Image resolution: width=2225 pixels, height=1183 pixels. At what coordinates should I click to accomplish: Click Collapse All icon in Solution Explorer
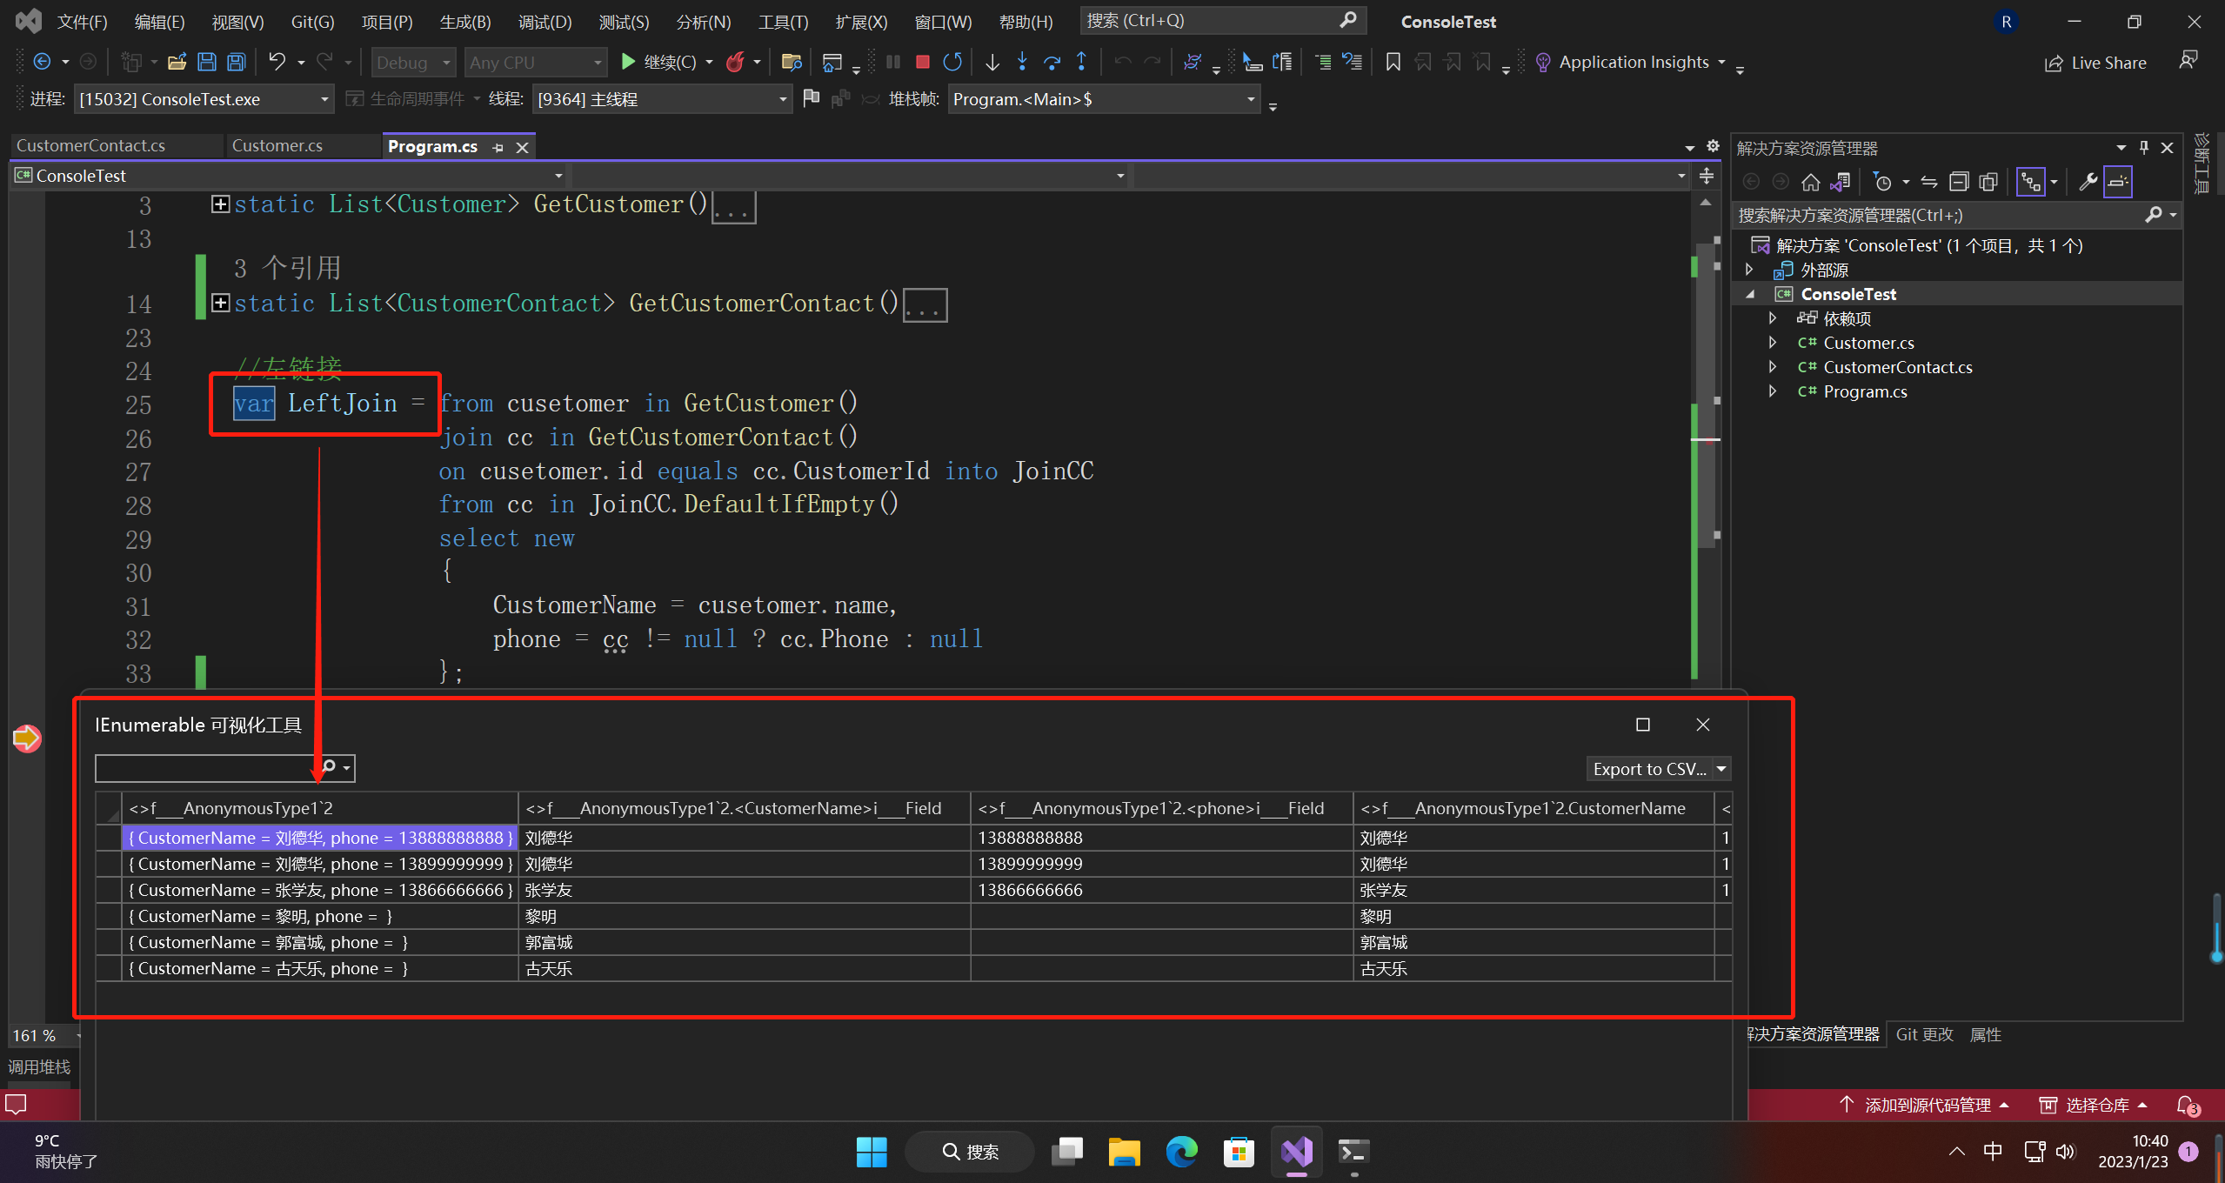(x=1959, y=182)
